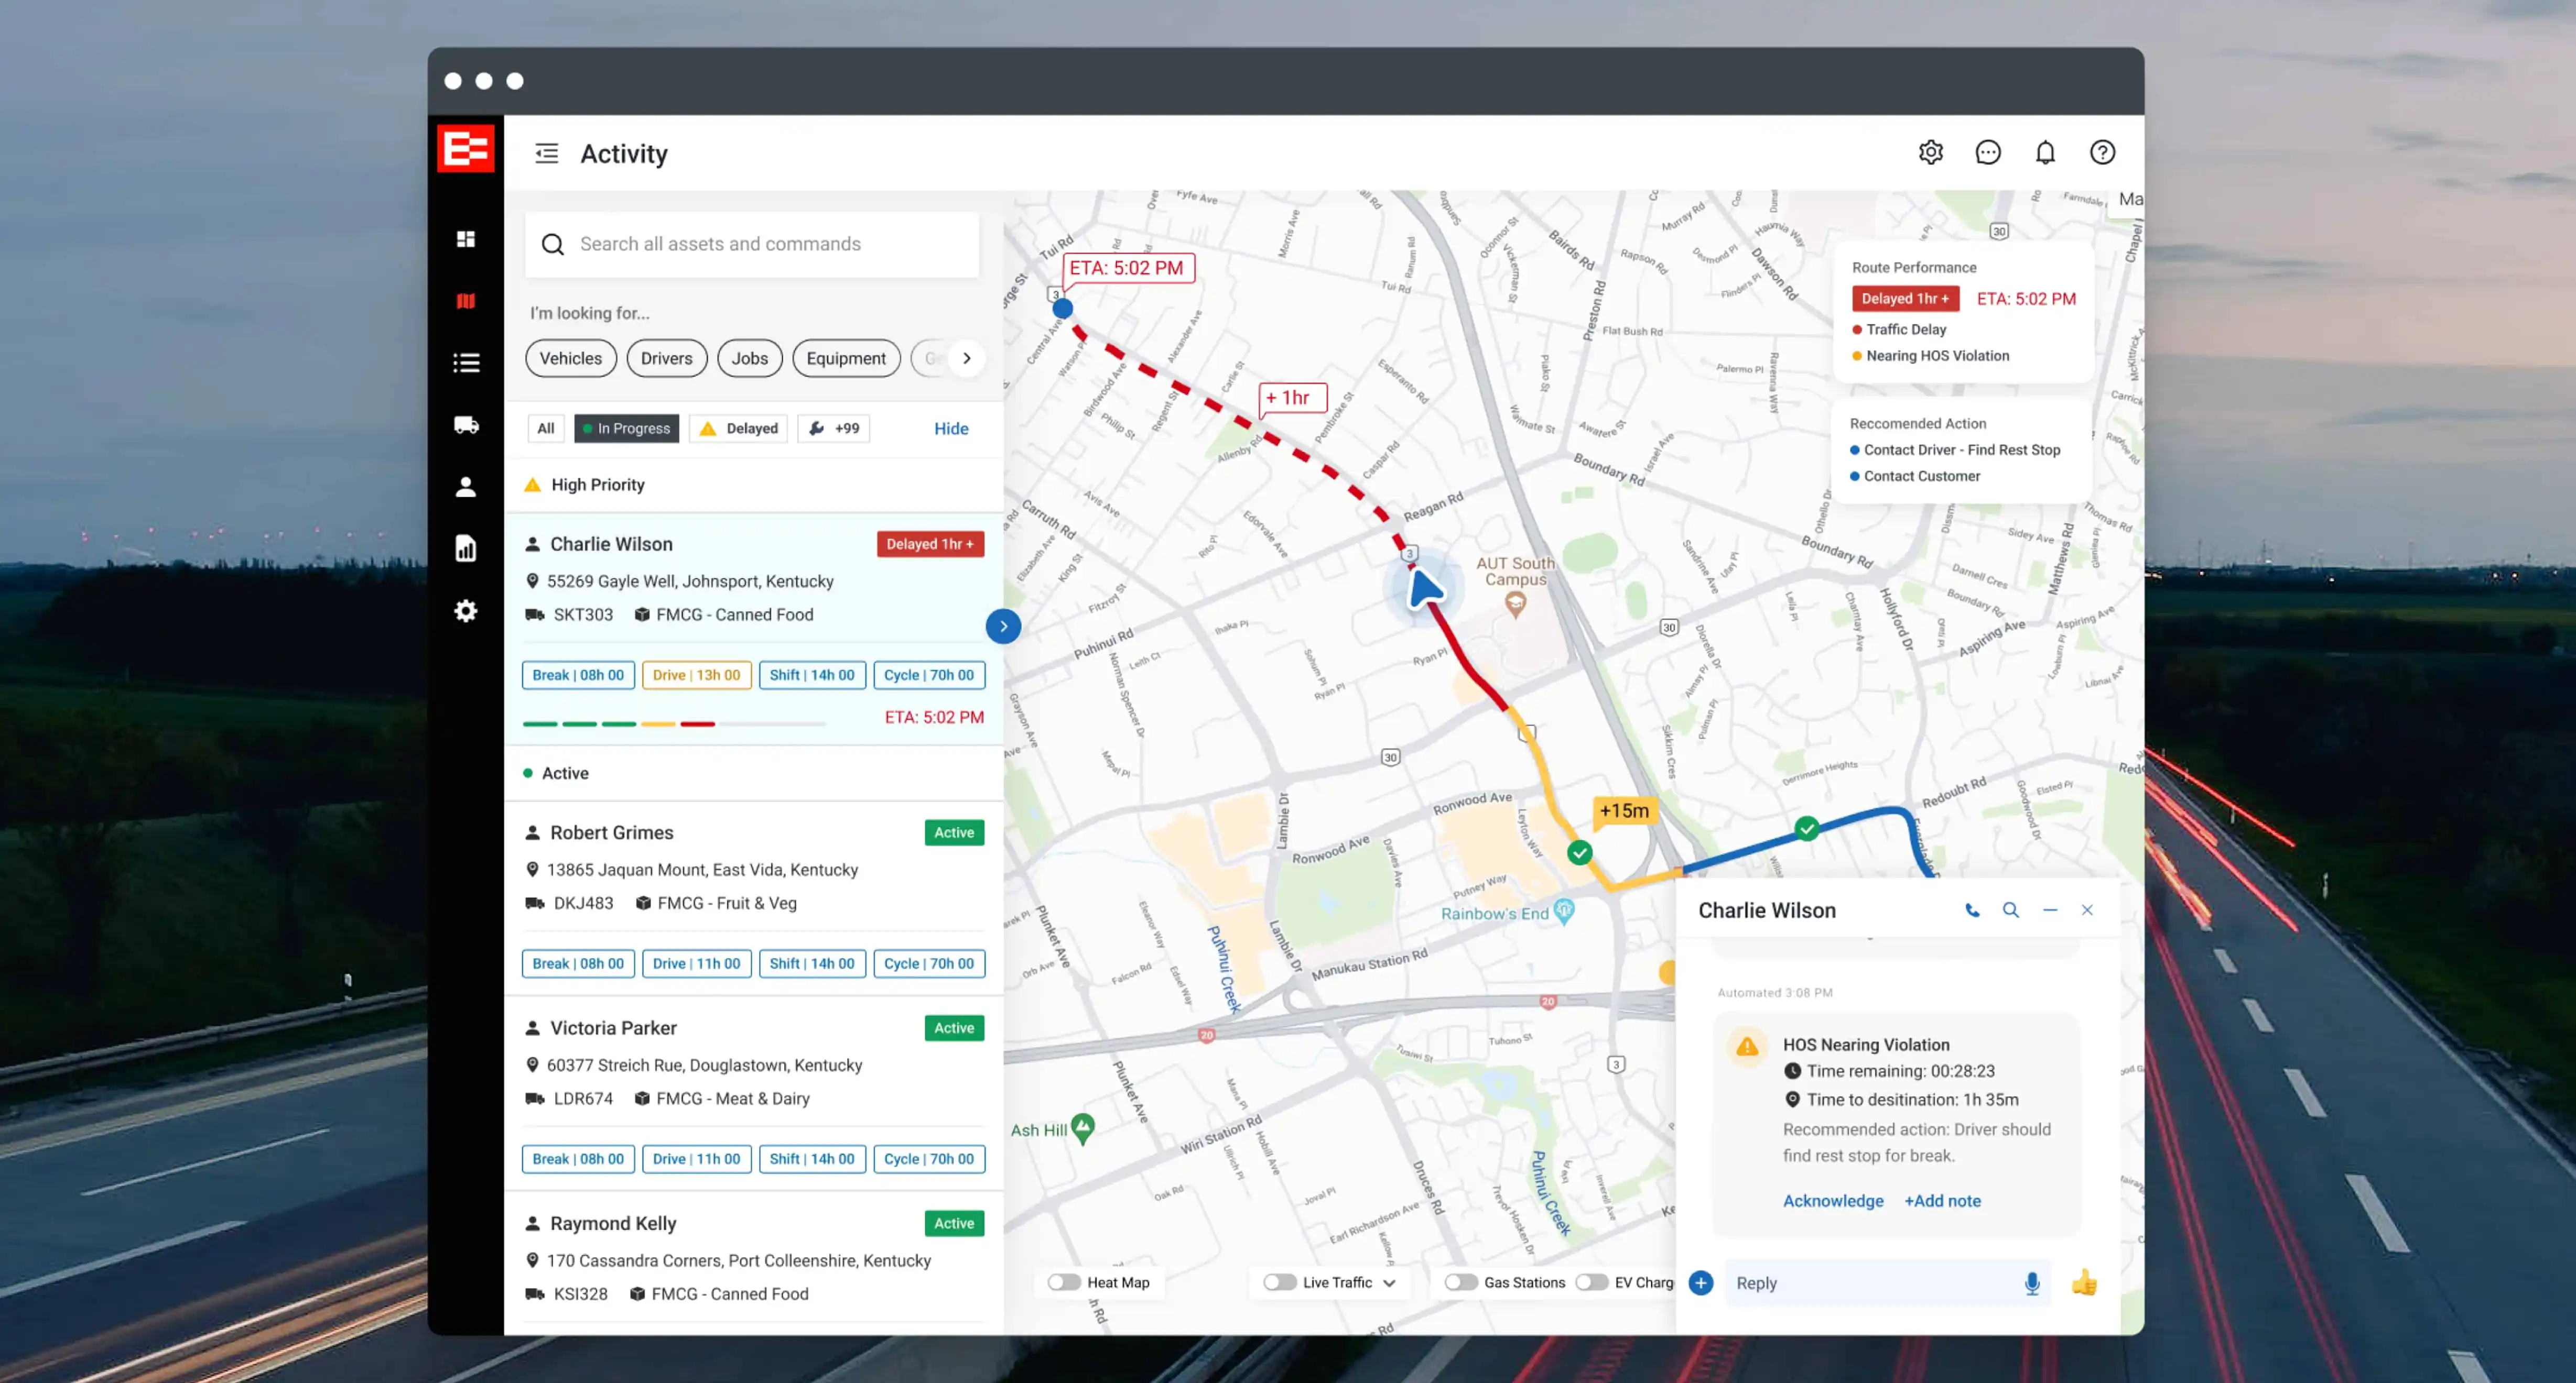Click the Rainbow's End map pin
The image size is (2576, 1383).
click(x=1564, y=910)
